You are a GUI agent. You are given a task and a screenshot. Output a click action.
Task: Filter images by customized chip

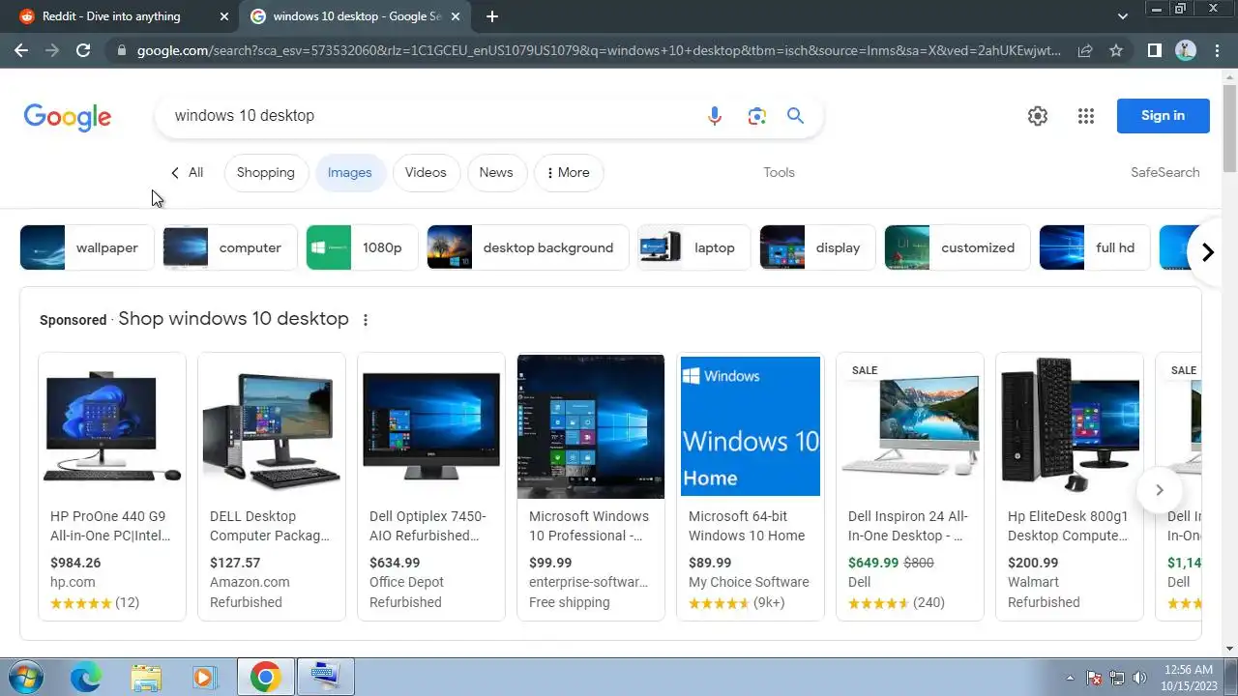tap(958, 247)
